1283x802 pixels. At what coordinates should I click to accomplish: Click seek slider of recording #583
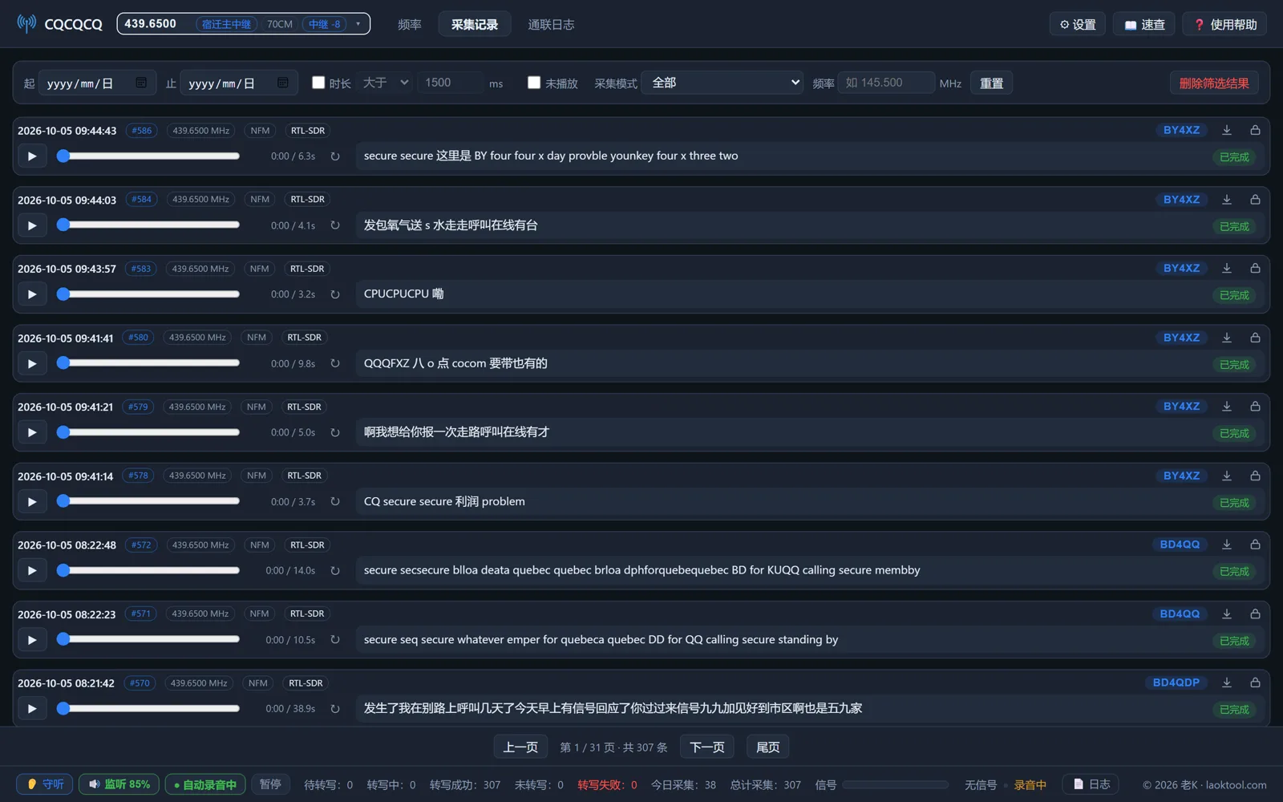pos(149,294)
